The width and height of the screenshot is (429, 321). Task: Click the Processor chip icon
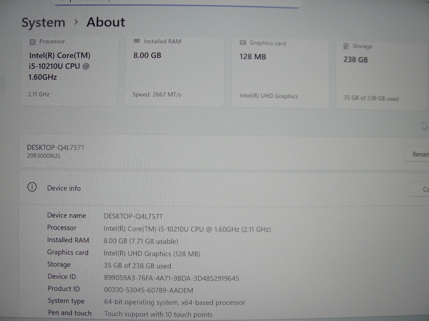[32, 42]
